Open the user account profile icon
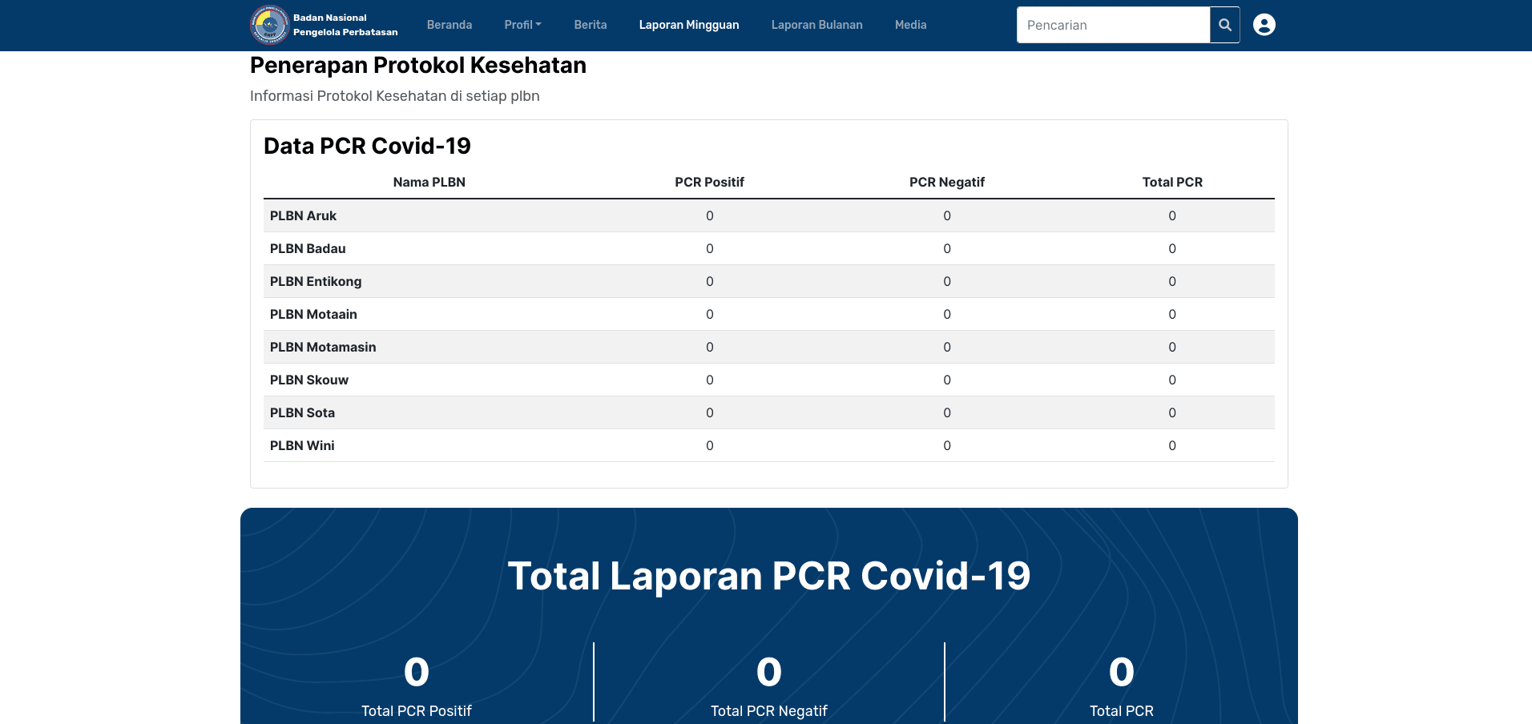Viewport: 1532px width, 724px height. pyautogui.click(x=1264, y=25)
